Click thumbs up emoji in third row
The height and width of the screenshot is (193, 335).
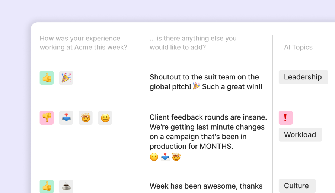[47, 186]
